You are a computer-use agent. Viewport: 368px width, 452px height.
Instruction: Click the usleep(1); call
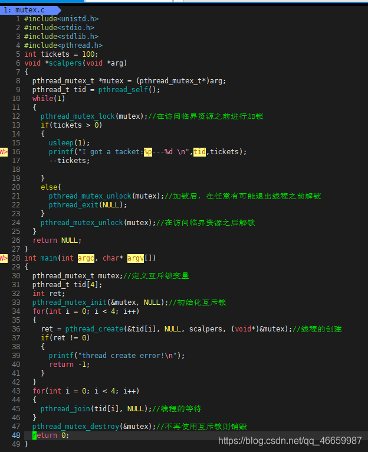click(x=70, y=143)
